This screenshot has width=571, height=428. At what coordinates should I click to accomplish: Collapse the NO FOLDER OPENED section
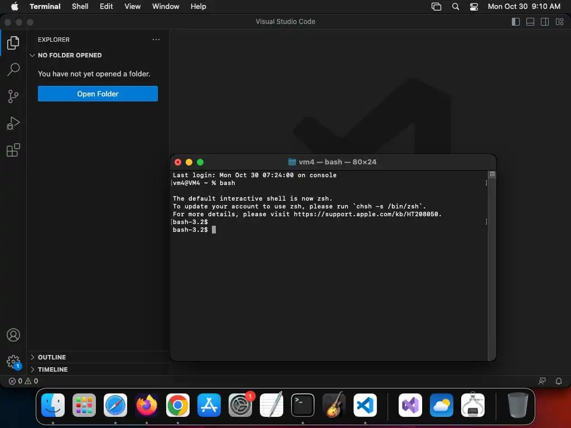(98, 55)
